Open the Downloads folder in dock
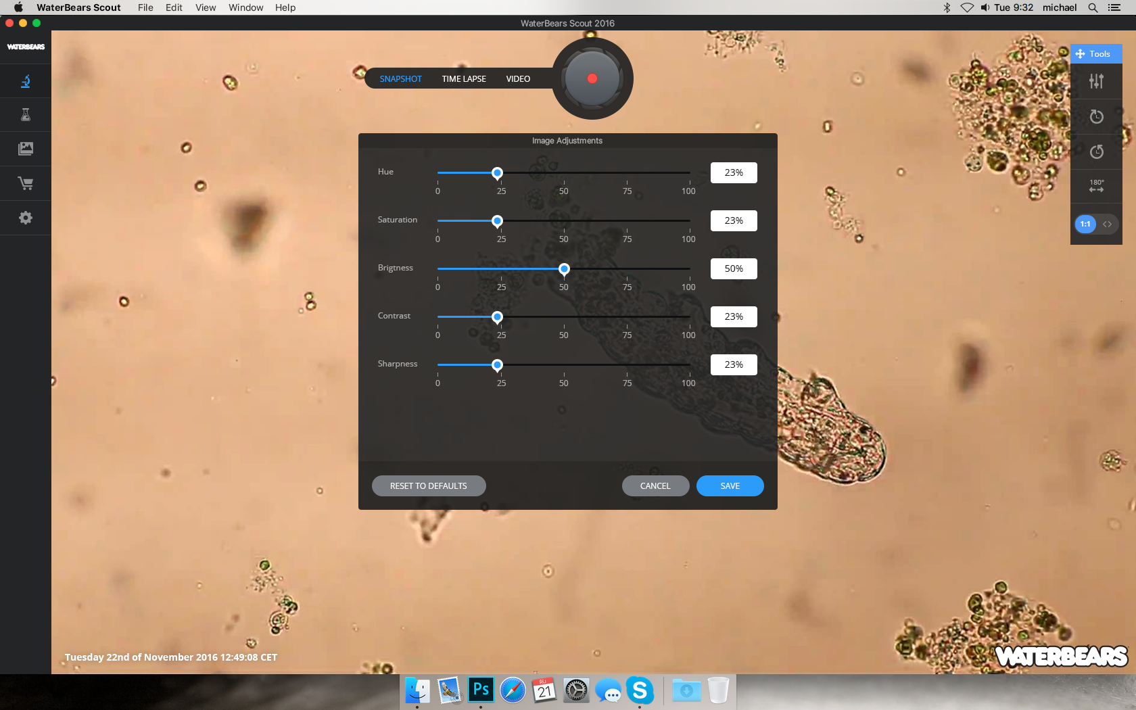The width and height of the screenshot is (1136, 710). (x=686, y=690)
